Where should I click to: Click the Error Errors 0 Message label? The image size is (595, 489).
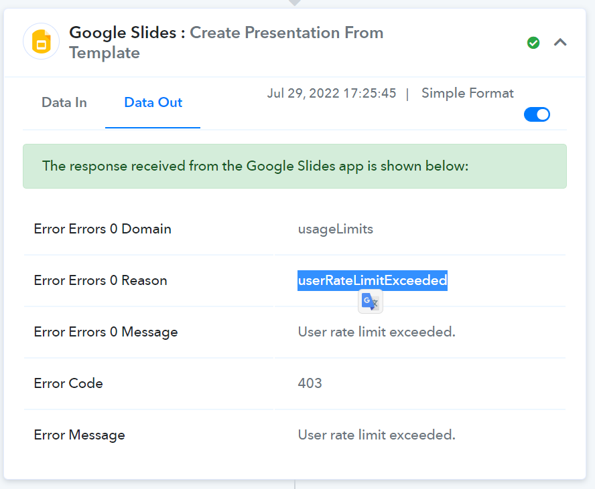106,332
